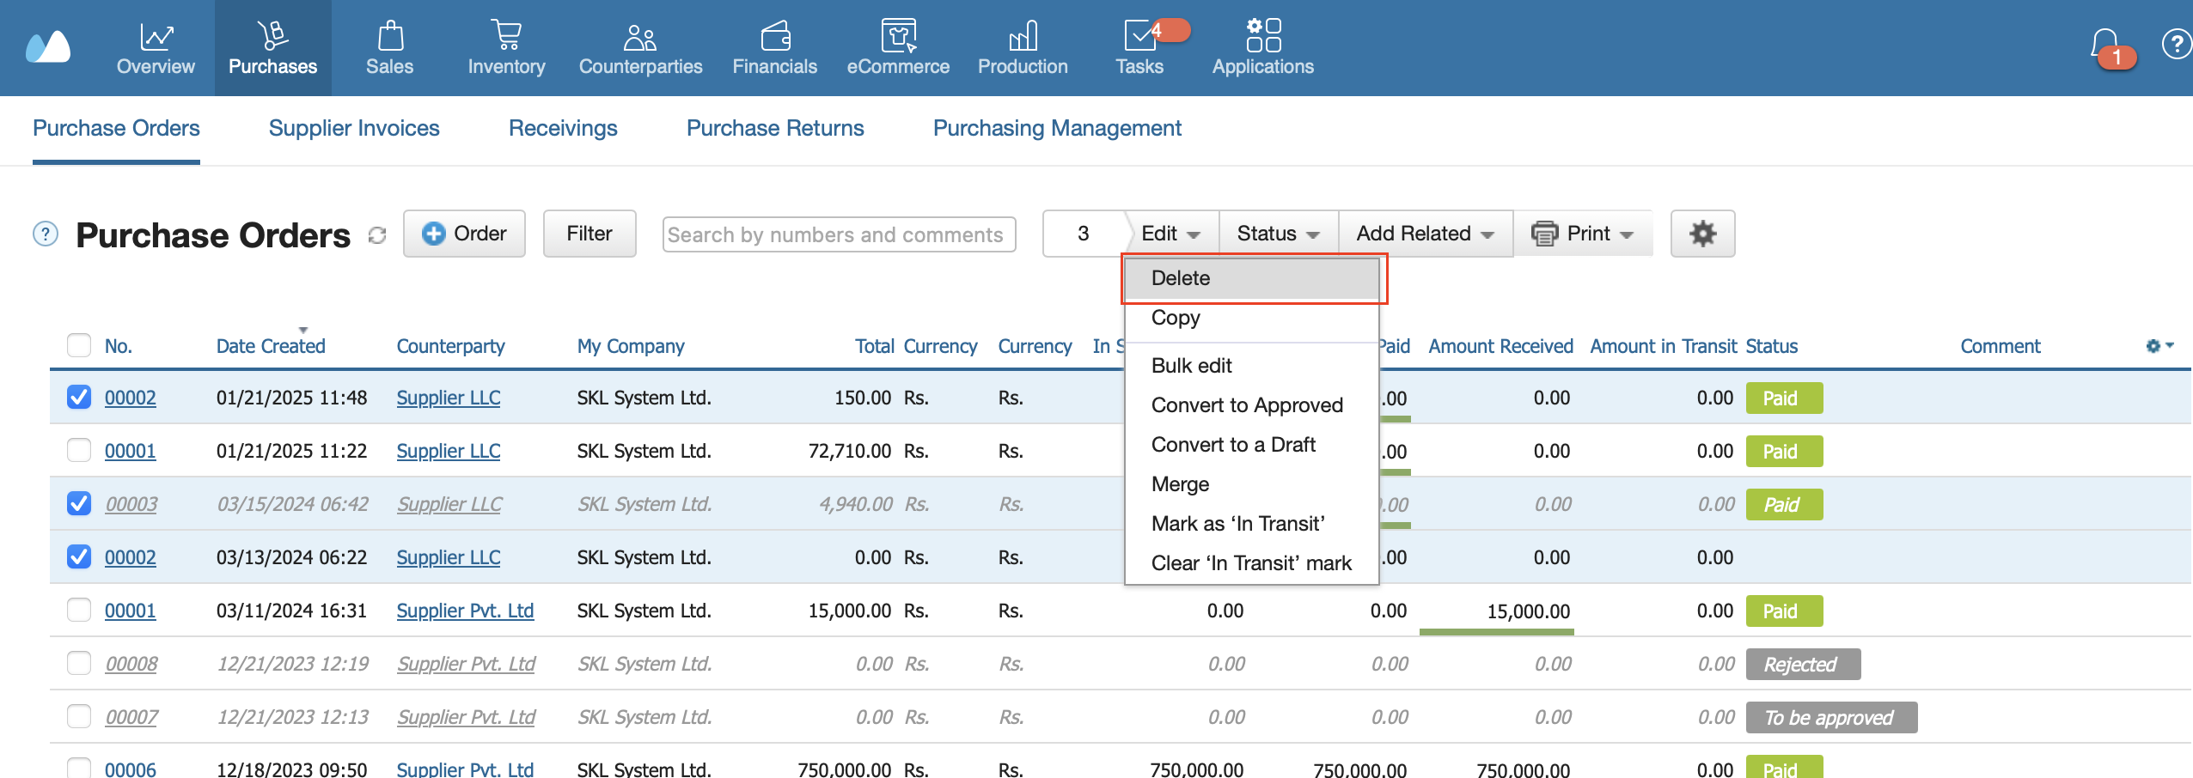Choose Bulk edit option

tap(1252, 366)
